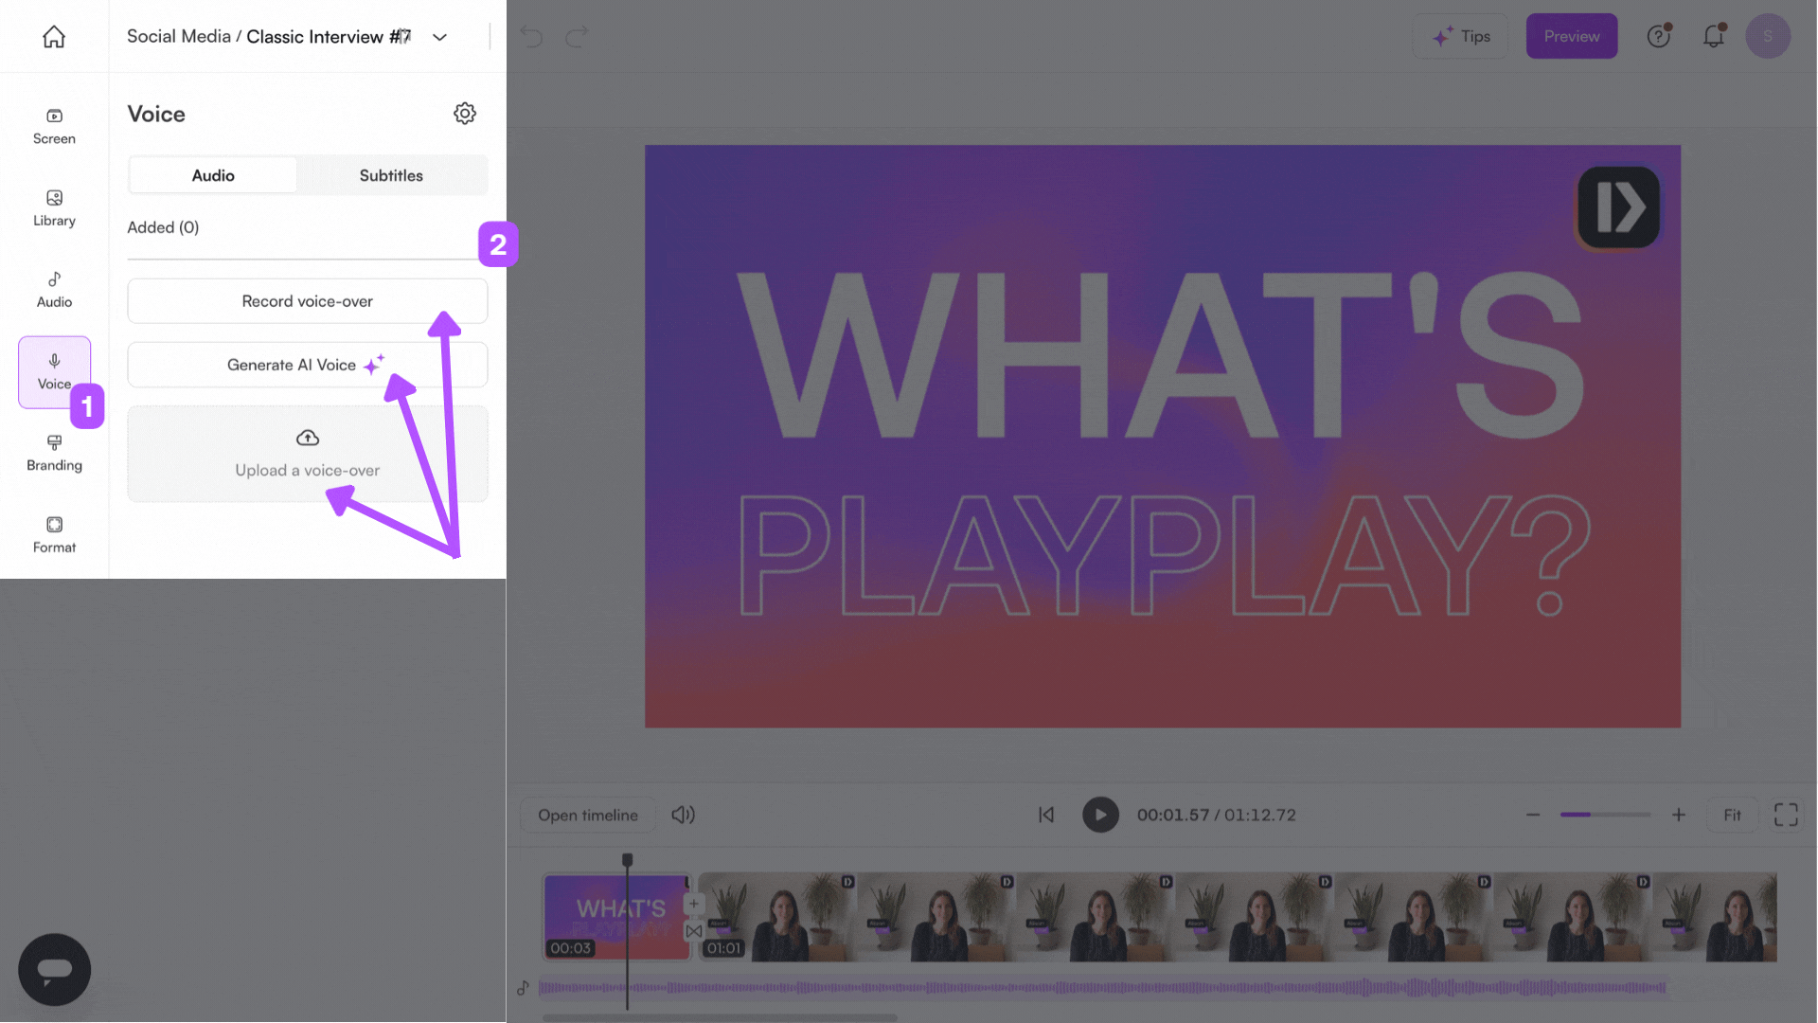The image size is (1818, 1023).
Task: Open the help question mark icon
Action: (x=1659, y=36)
